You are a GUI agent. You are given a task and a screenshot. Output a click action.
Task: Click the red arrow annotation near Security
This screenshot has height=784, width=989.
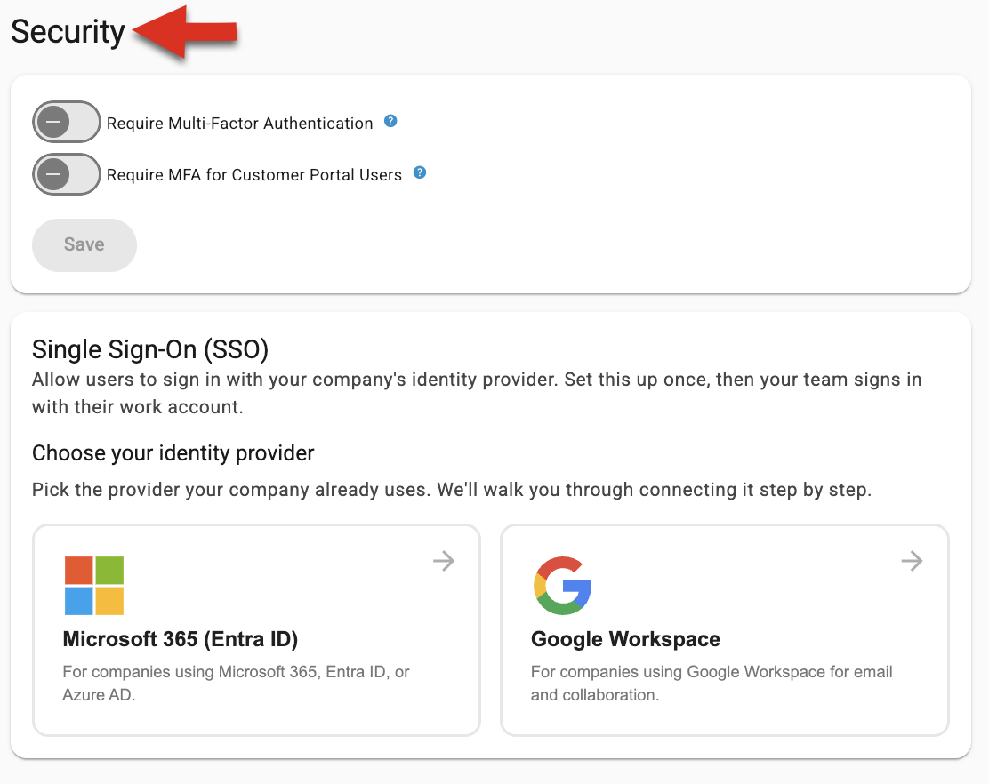pos(185,31)
